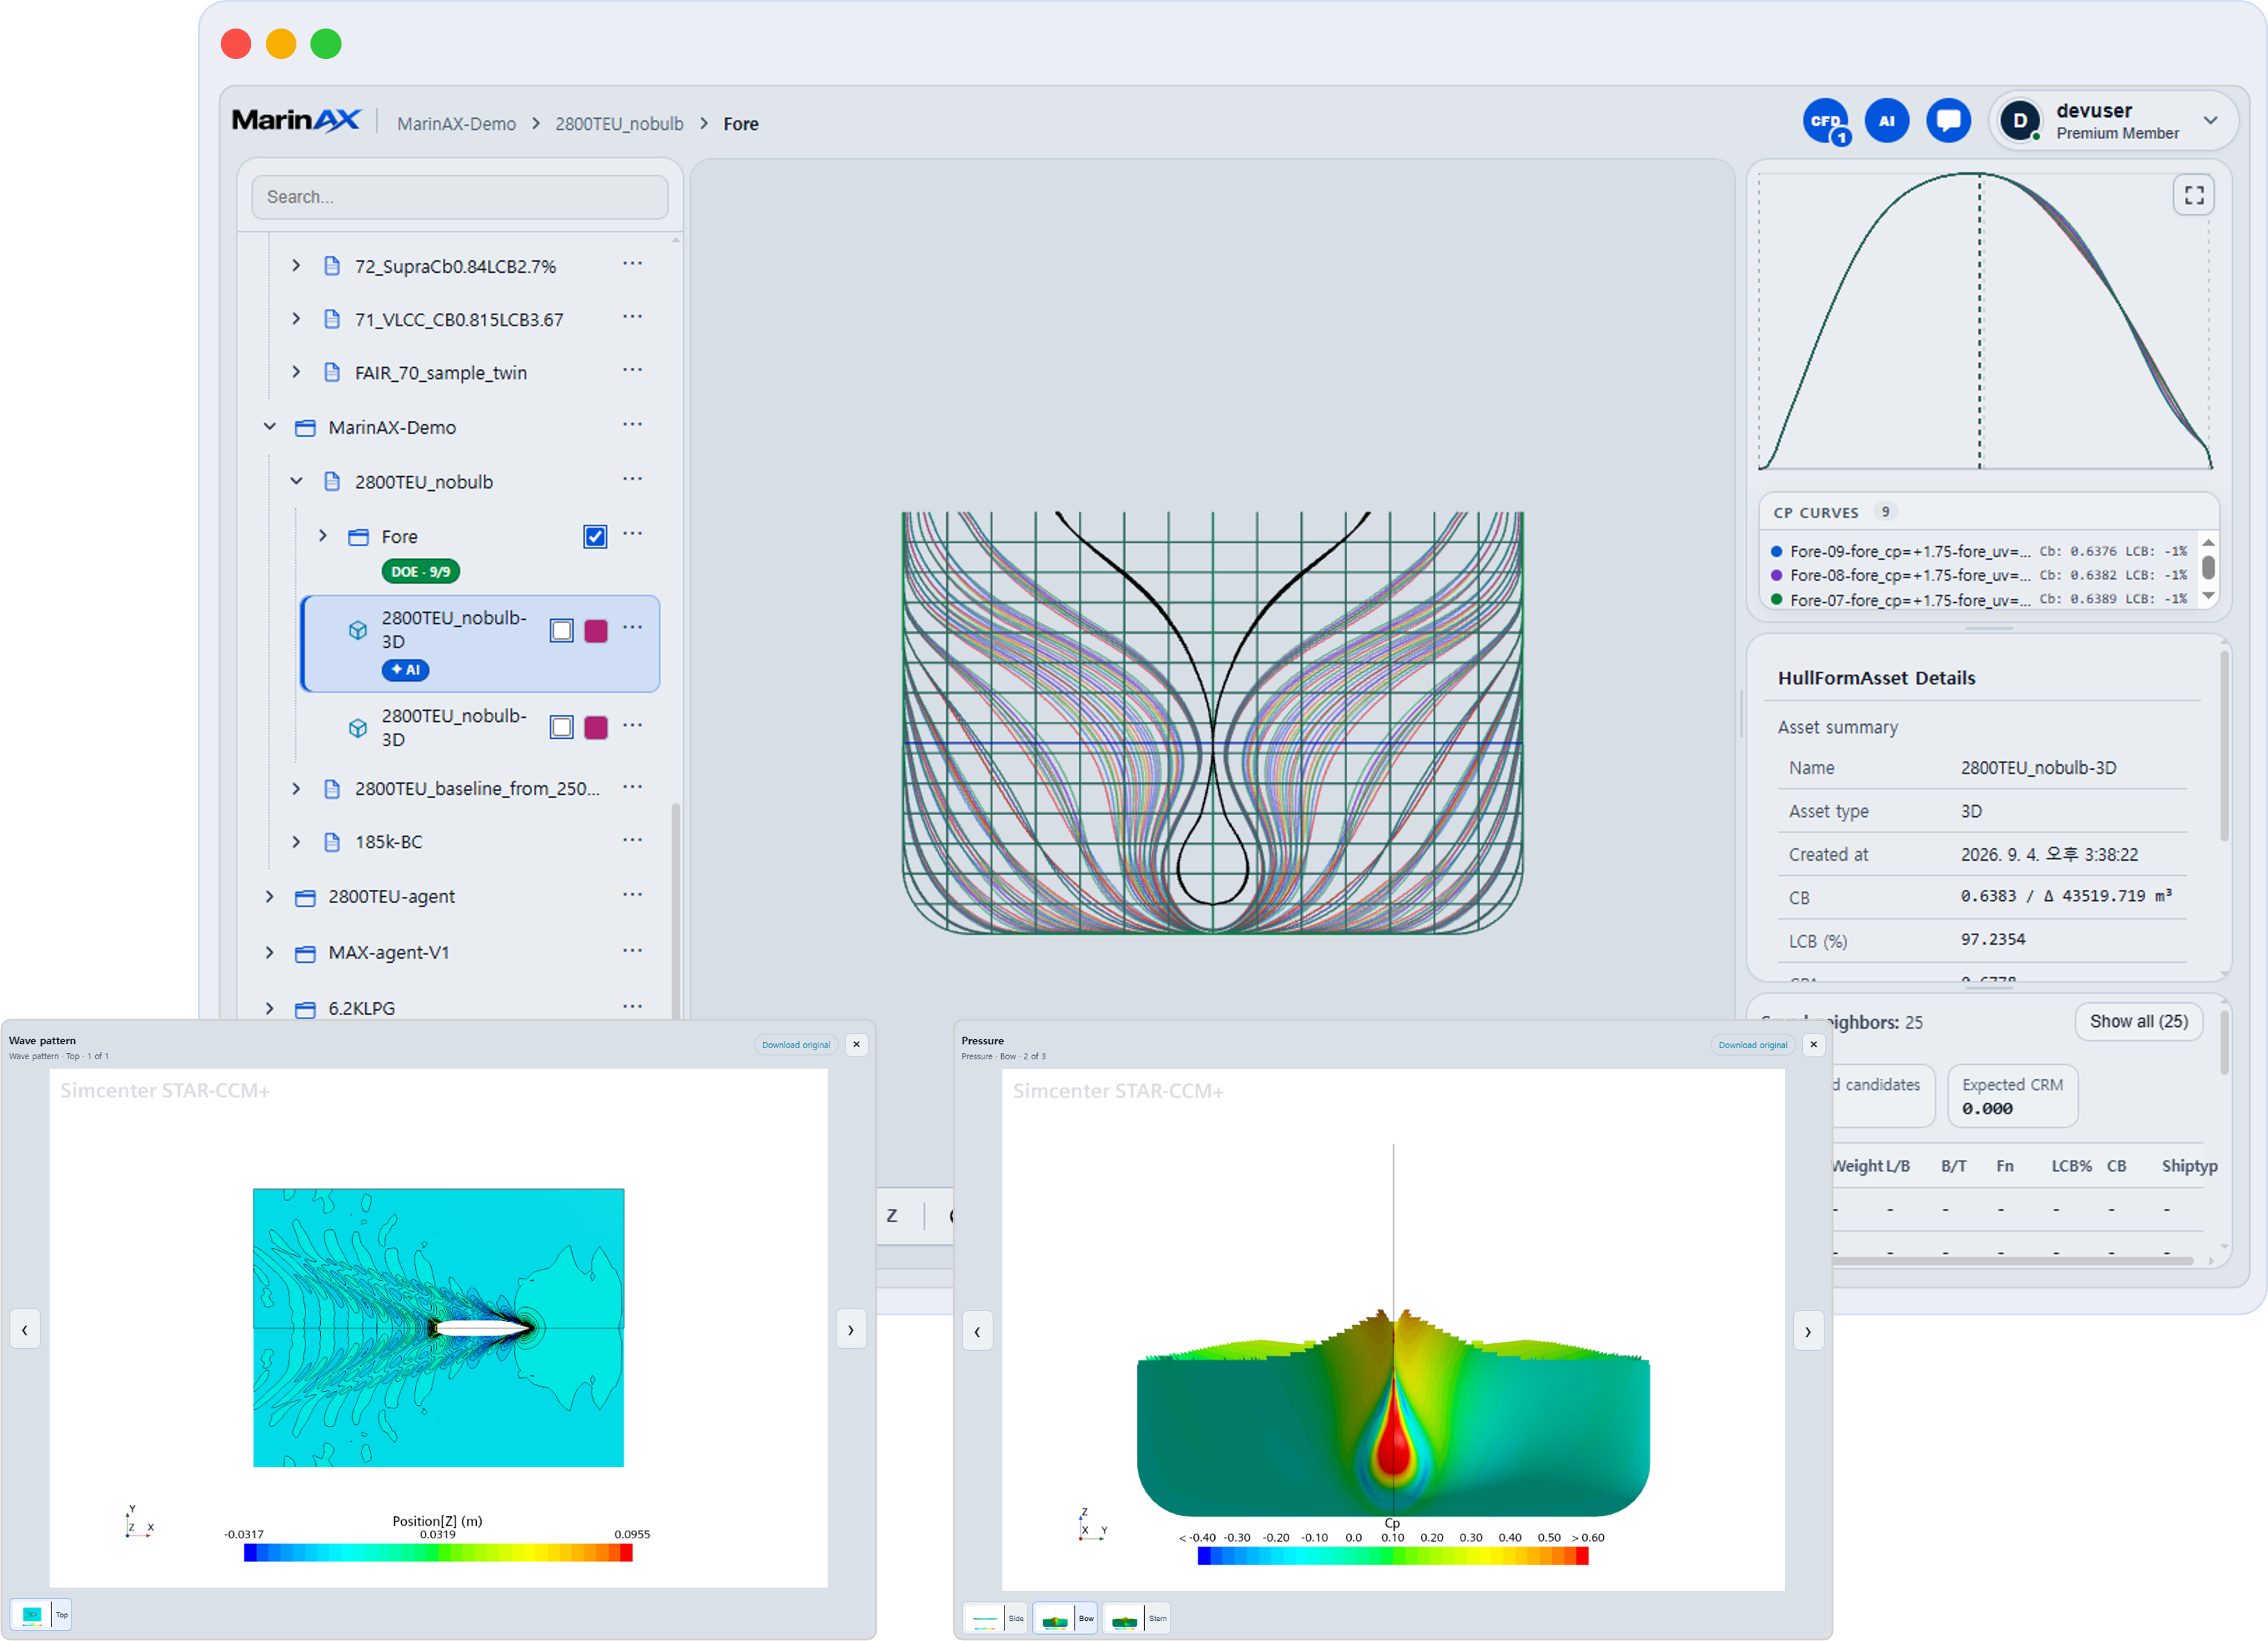Open more options for Fore folder
The height and width of the screenshot is (1641, 2268).
[632, 535]
